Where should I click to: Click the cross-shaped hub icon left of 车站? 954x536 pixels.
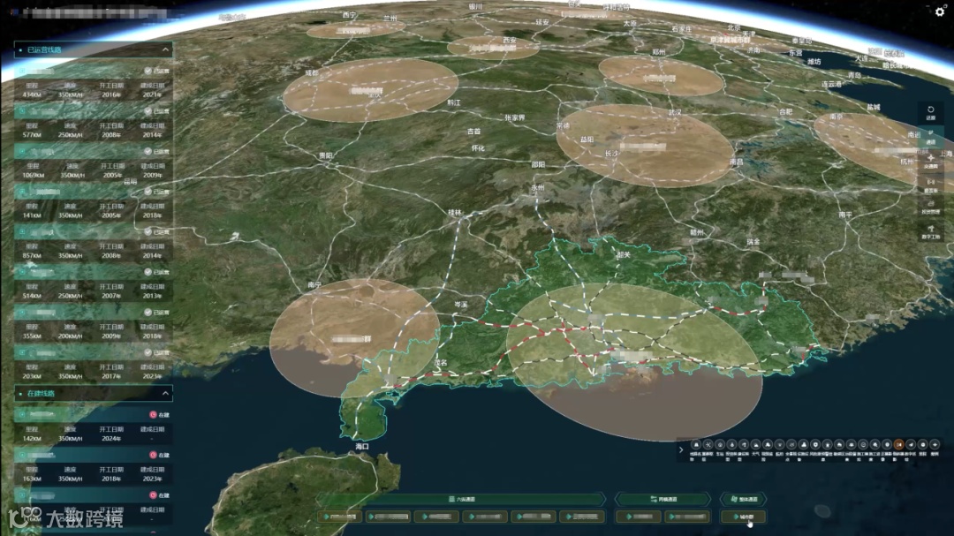(x=708, y=445)
